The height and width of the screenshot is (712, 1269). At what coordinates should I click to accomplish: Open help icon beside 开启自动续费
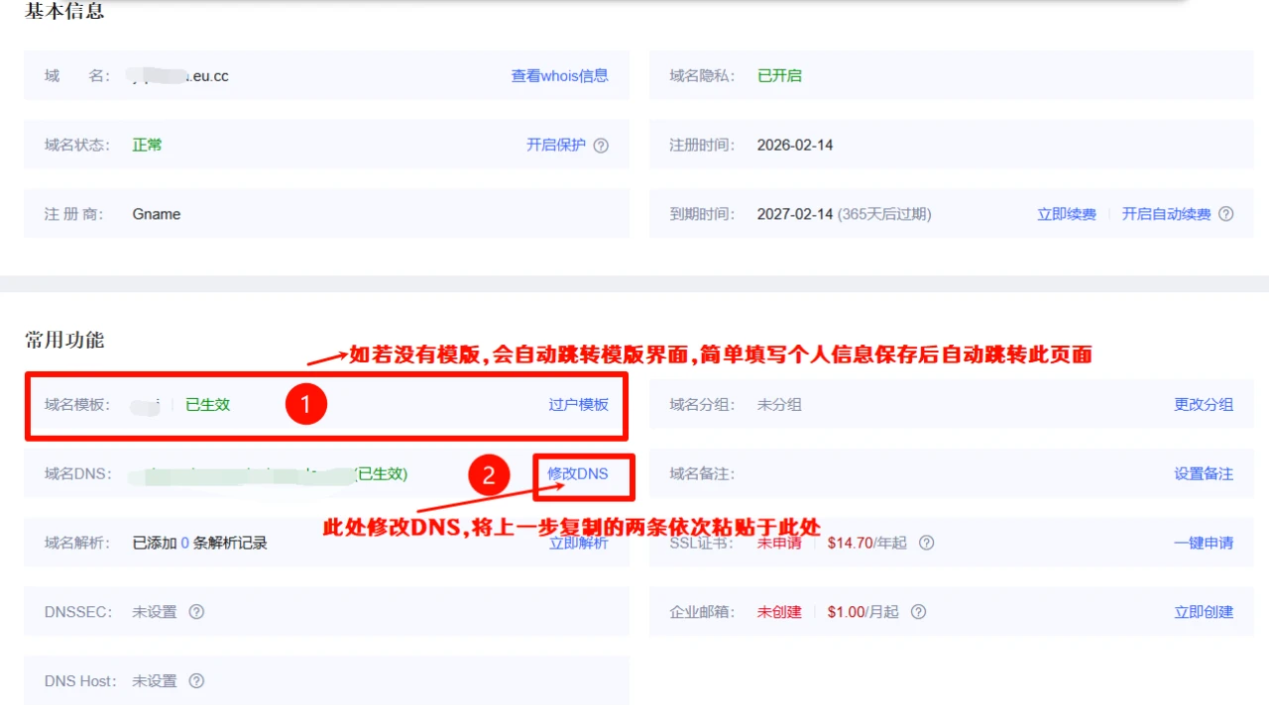[x=1226, y=214]
